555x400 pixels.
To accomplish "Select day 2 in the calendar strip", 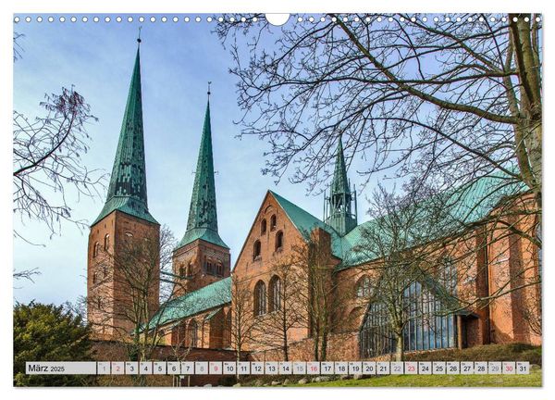I will 117,369.
